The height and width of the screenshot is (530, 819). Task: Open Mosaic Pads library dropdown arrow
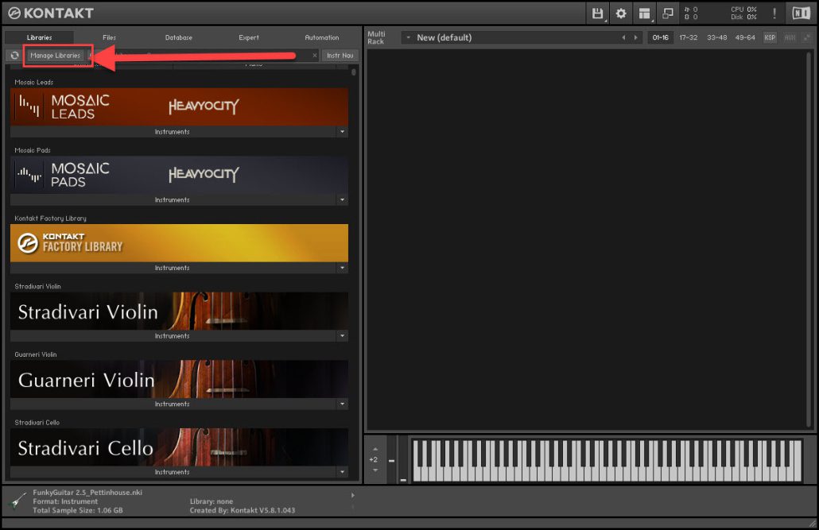[x=342, y=200]
